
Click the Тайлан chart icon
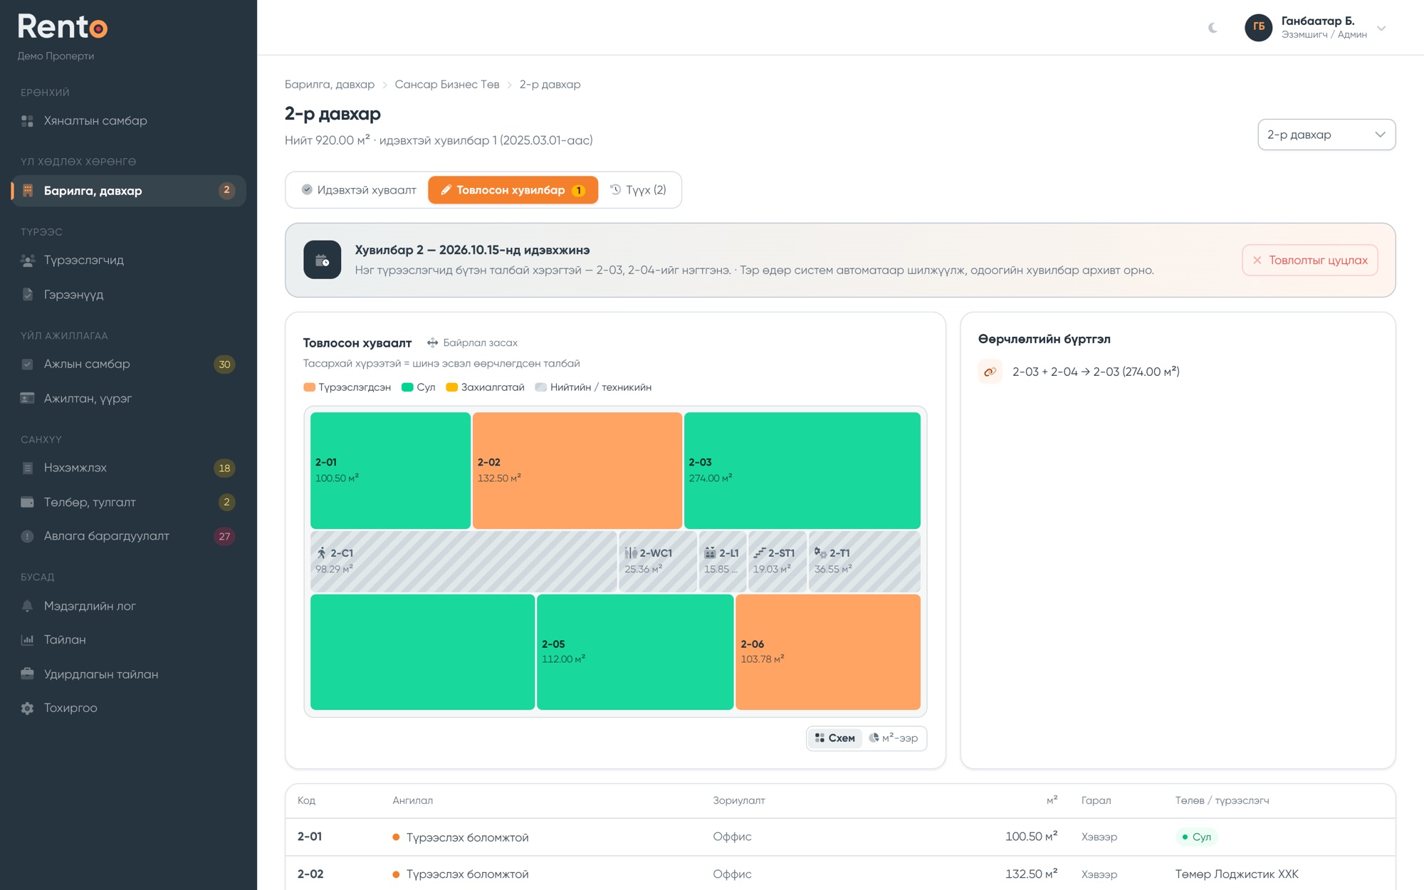[27, 640]
